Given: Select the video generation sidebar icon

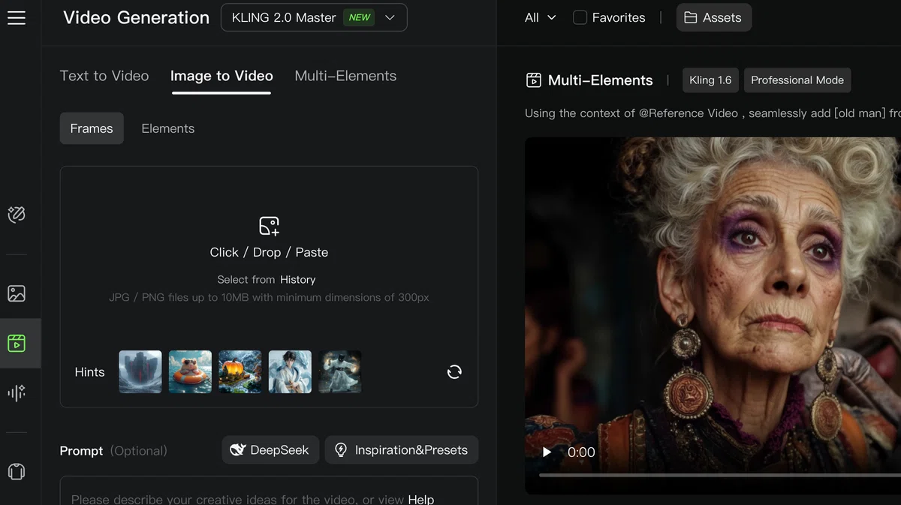Looking at the screenshot, I should 17,344.
